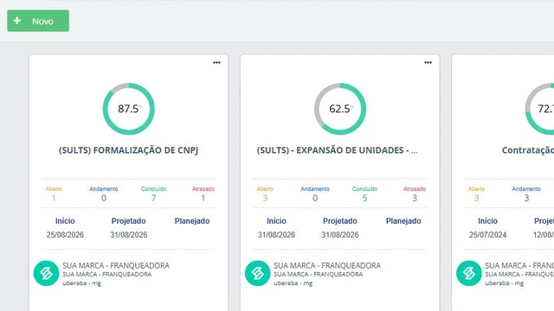Viewport: 554px width, 311px height.
Task: Click the partially visible 72 progress ring
Action: (540, 109)
